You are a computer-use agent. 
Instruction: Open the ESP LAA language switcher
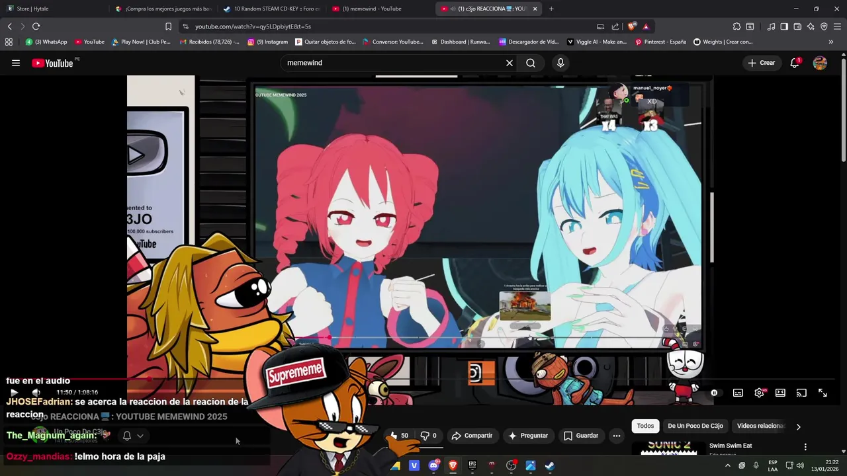[773, 465]
